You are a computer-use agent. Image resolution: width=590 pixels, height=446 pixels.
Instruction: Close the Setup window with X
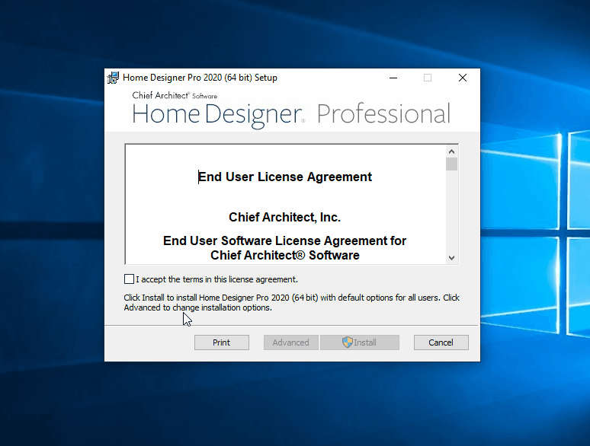[463, 78]
